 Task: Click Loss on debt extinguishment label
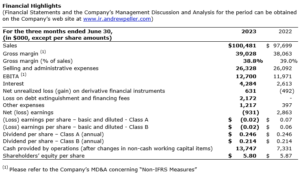pos(66,98)
